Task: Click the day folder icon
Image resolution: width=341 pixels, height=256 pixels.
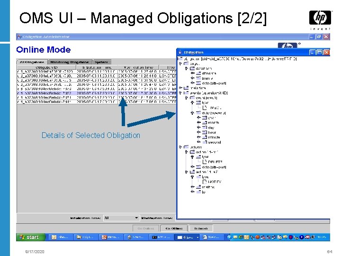Action: pyautogui.click(x=205, y=128)
